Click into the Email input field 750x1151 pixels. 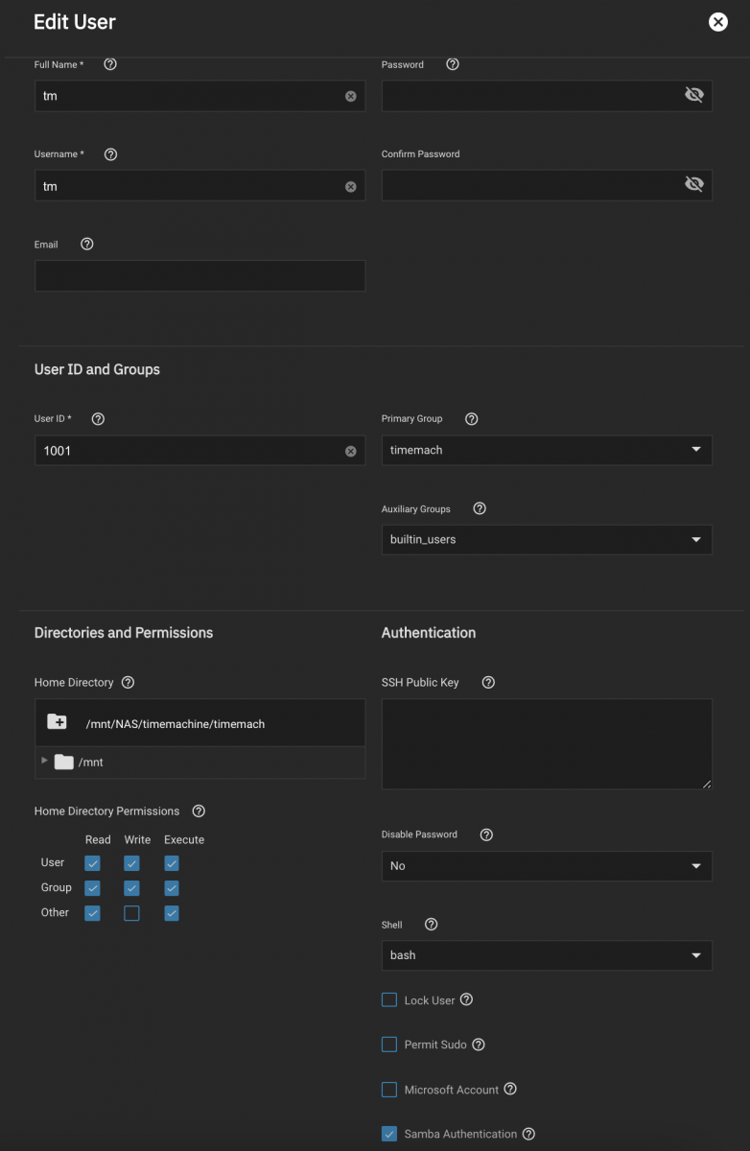(x=199, y=275)
